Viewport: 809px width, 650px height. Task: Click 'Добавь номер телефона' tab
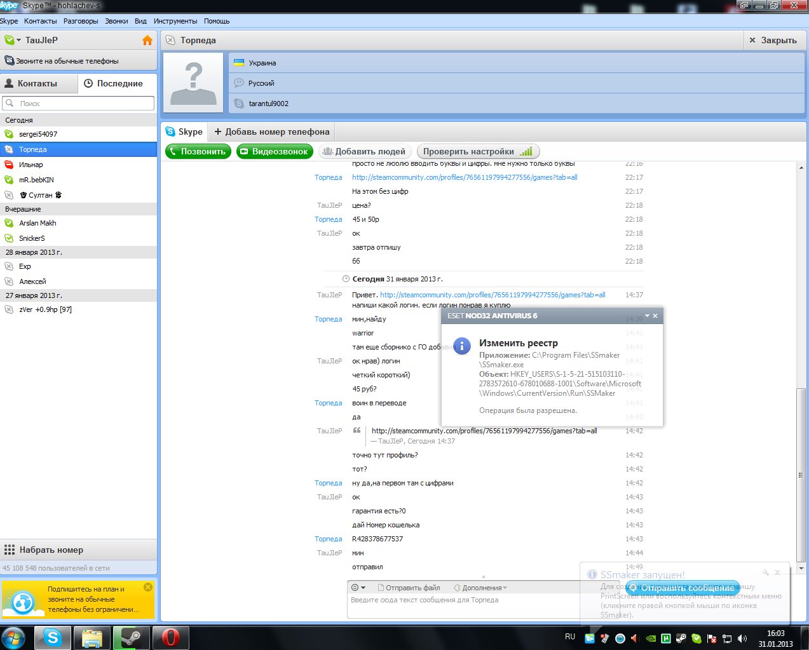pos(272,132)
